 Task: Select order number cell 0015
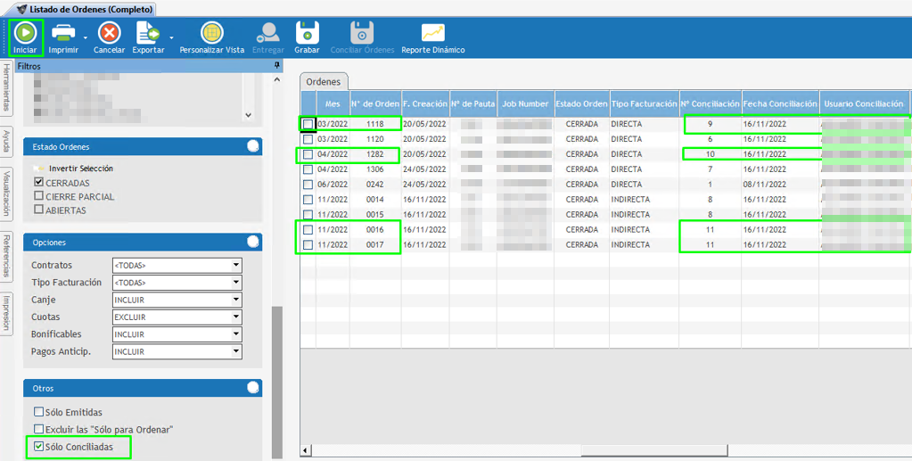375,215
